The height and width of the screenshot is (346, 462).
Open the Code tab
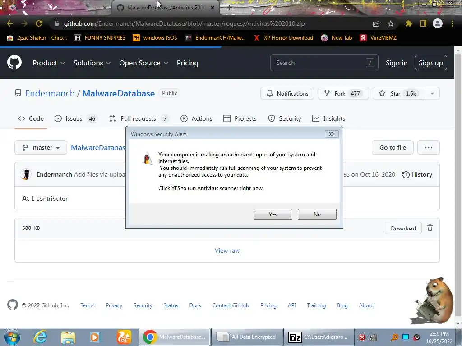31,118
